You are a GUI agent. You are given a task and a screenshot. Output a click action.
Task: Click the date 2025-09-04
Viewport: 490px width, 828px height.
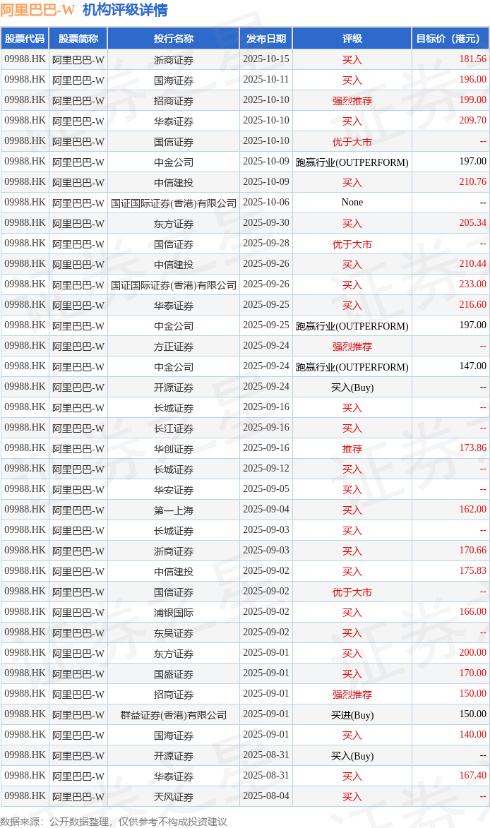click(x=266, y=510)
